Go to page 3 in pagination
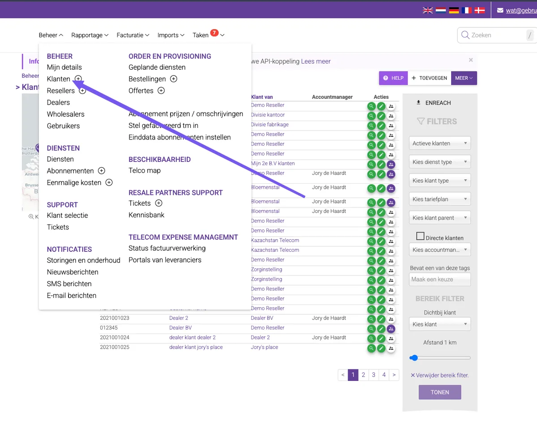 point(374,375)
